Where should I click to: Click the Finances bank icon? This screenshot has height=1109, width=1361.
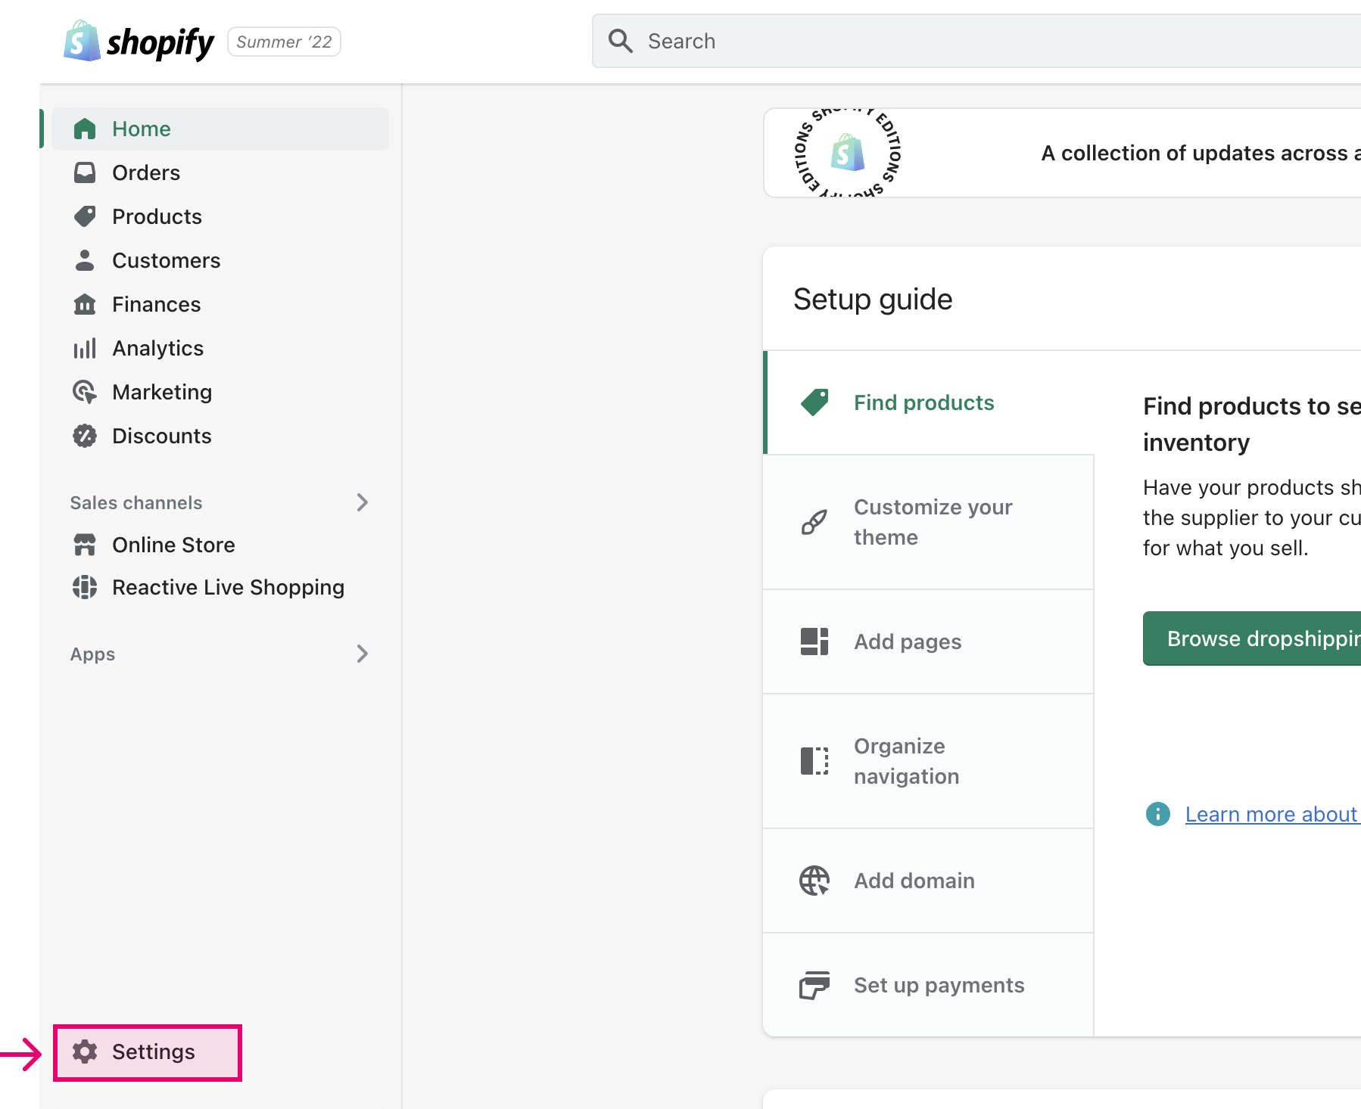tap(85, 304)
